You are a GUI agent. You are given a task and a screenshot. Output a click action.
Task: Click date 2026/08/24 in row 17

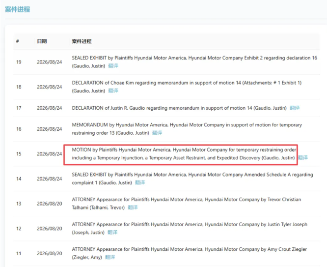(x=50, y=108)
